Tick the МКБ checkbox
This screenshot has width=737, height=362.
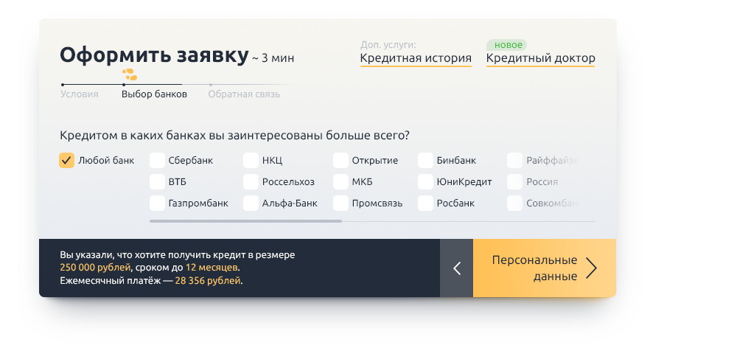[340, 181]
